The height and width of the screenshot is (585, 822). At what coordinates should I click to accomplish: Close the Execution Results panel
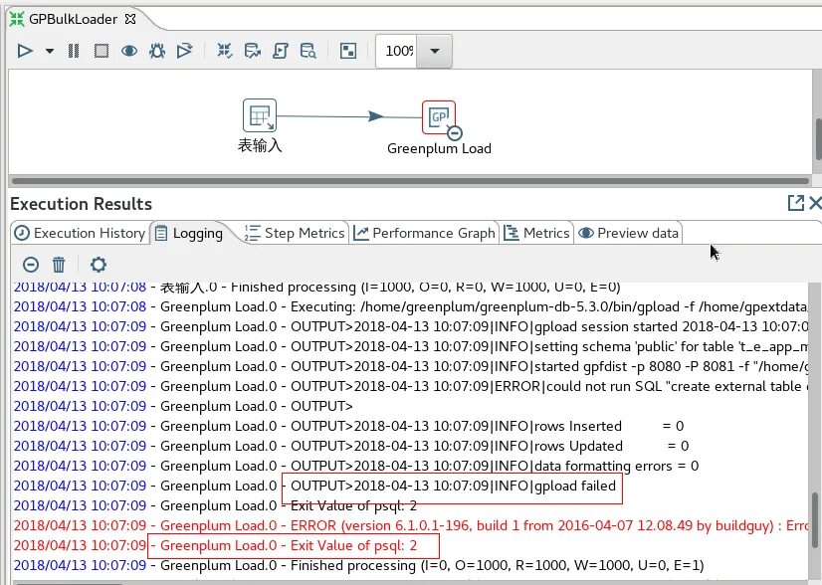pyautogui.click(x=815, y=203)
